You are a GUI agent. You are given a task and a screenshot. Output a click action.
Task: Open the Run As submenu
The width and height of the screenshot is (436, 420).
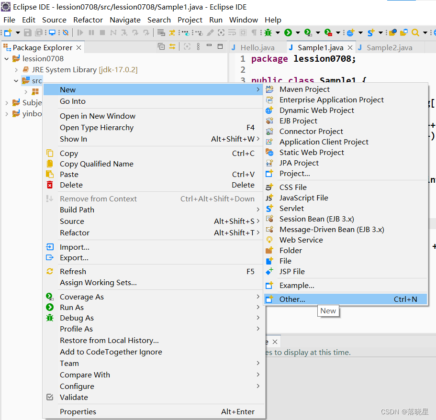153,307
